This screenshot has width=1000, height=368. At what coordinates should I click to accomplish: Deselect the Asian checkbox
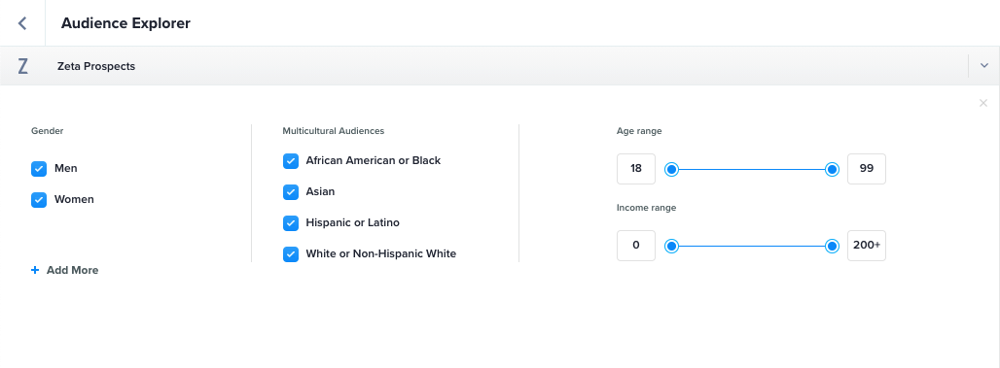tap(291, 191)
